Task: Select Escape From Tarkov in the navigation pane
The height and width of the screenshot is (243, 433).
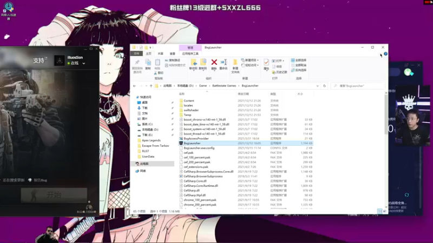Action: click(x=155, y=146)
